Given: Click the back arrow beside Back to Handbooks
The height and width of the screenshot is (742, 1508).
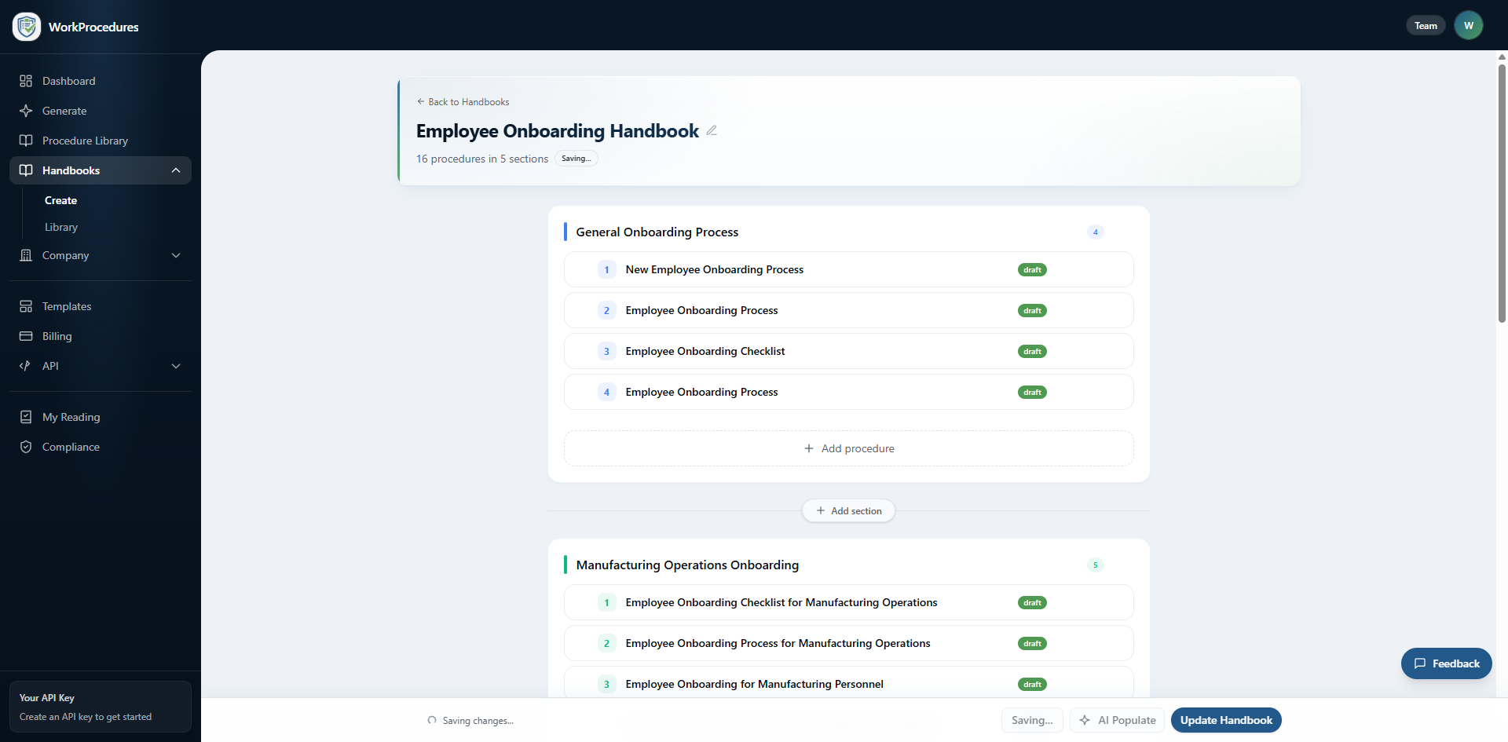Looking at the screenshot, I should [x=421, y=102].
